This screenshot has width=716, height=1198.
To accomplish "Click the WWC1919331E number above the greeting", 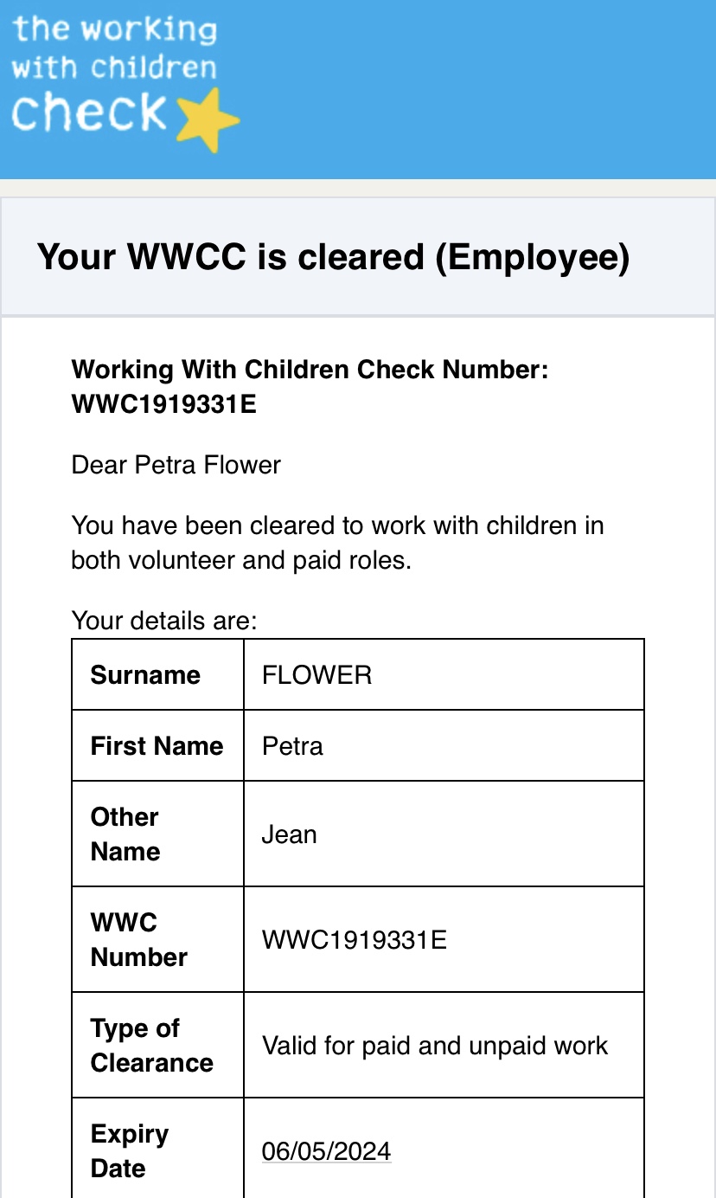I will click(x=164, y=404).
